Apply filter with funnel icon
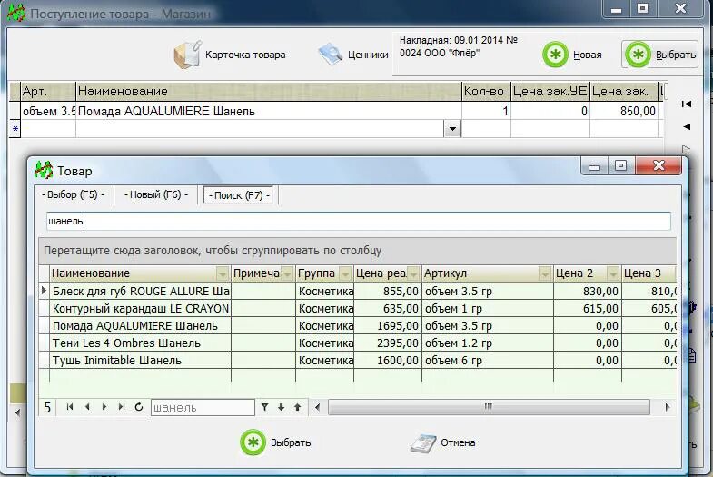The width and height of the screenshot is (713, 477). tap(264, 407)
